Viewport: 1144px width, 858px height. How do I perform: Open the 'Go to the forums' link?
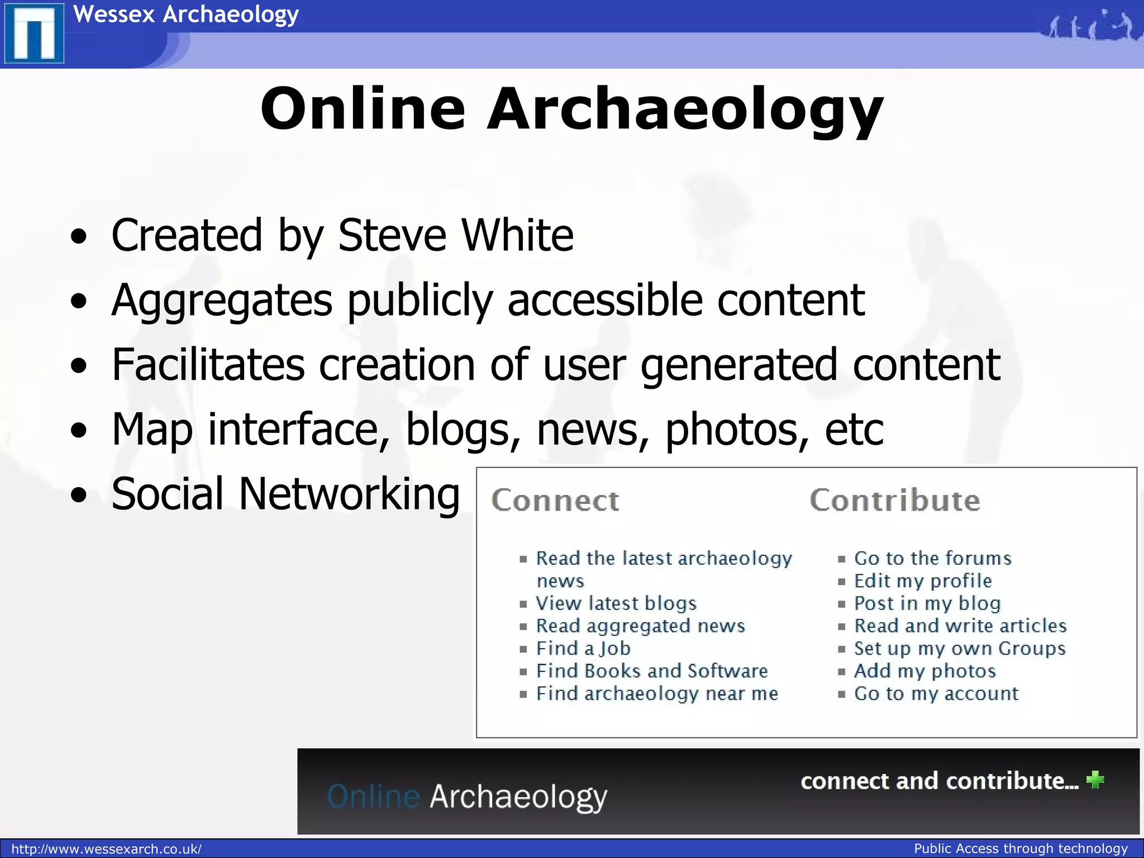(x=933, y=558)
